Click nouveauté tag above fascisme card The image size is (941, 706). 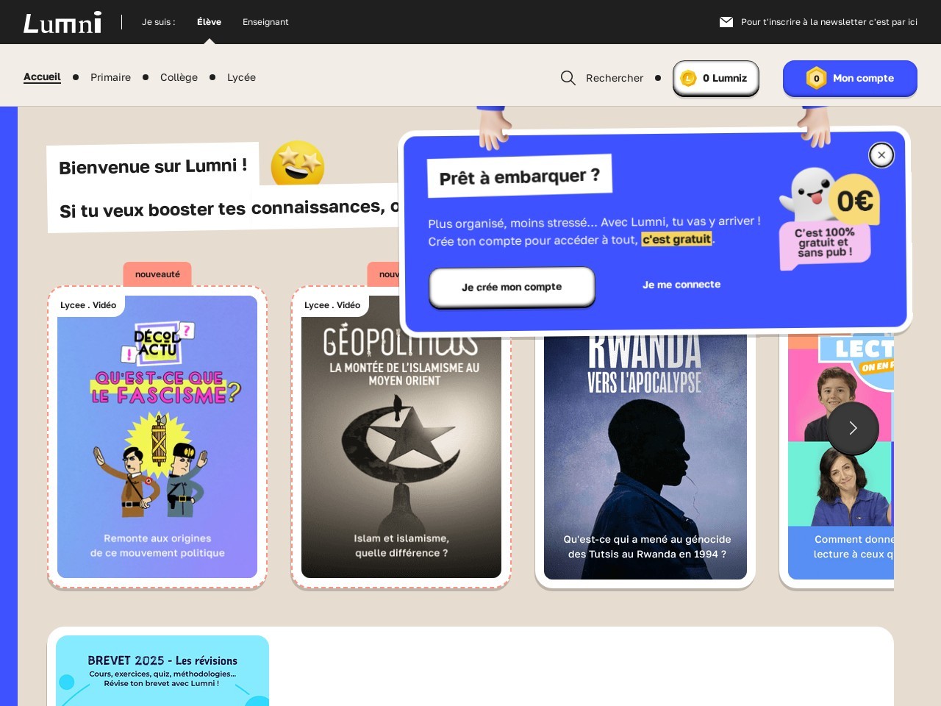tap(157, 274)
